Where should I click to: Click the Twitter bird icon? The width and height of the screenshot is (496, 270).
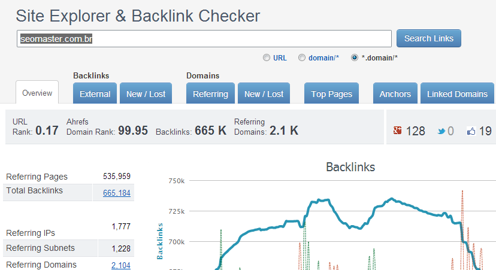coord(441,131)
